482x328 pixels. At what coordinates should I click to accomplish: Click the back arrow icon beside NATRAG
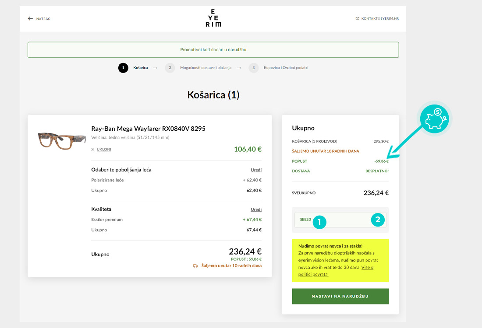click(30, 19)
